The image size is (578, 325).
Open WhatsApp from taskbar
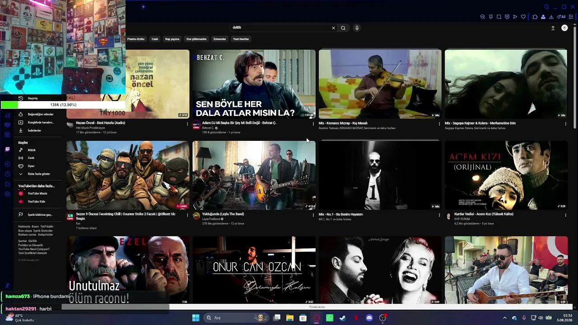330,318
